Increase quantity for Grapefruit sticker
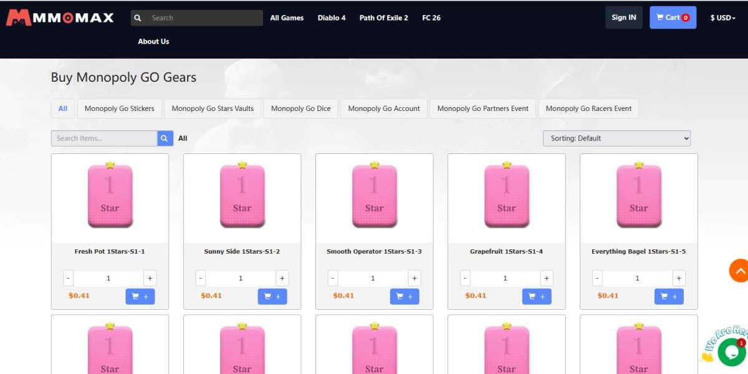This screenshot has height=374, width=748. point(546,279)
